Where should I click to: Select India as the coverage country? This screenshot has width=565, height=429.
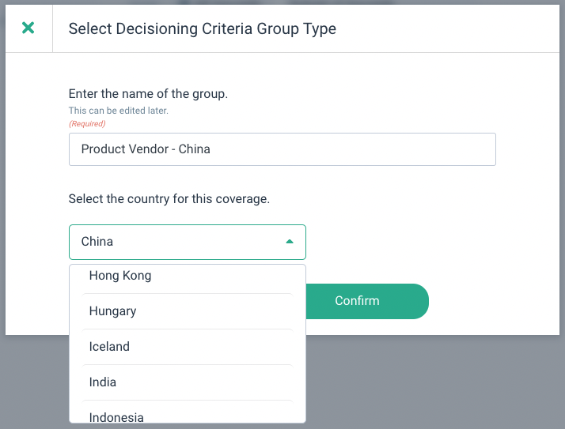(x=103, y=382)
